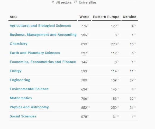Click the Energy area link
The image size is (155, 129).
tap(16, 71)
